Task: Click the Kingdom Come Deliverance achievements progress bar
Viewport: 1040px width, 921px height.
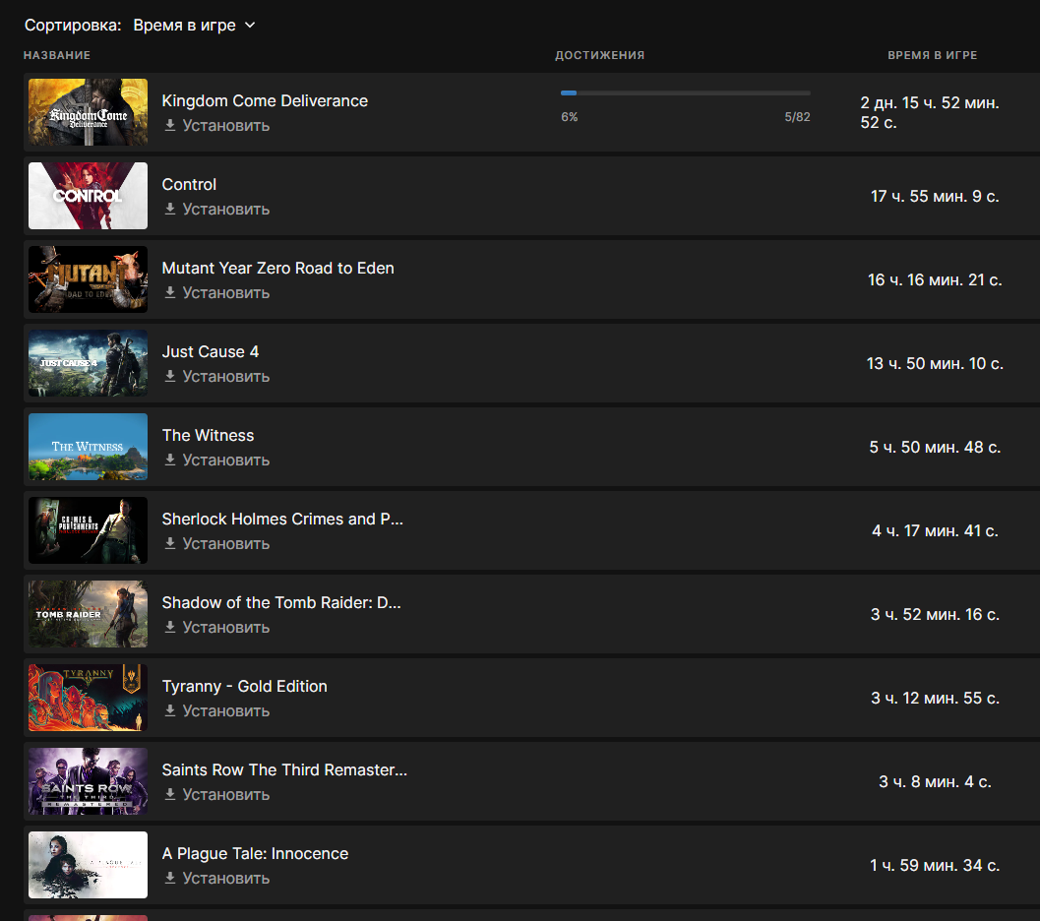Action: 685,92
